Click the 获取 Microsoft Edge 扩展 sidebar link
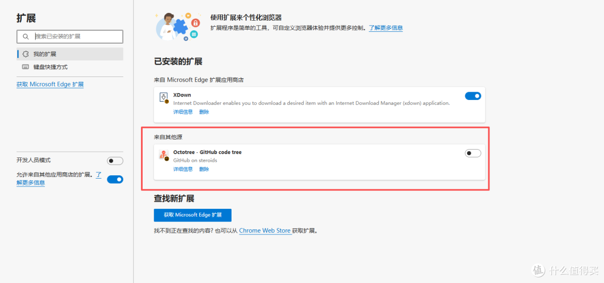This screenshot has width=604, height=283. pos(50,85)
